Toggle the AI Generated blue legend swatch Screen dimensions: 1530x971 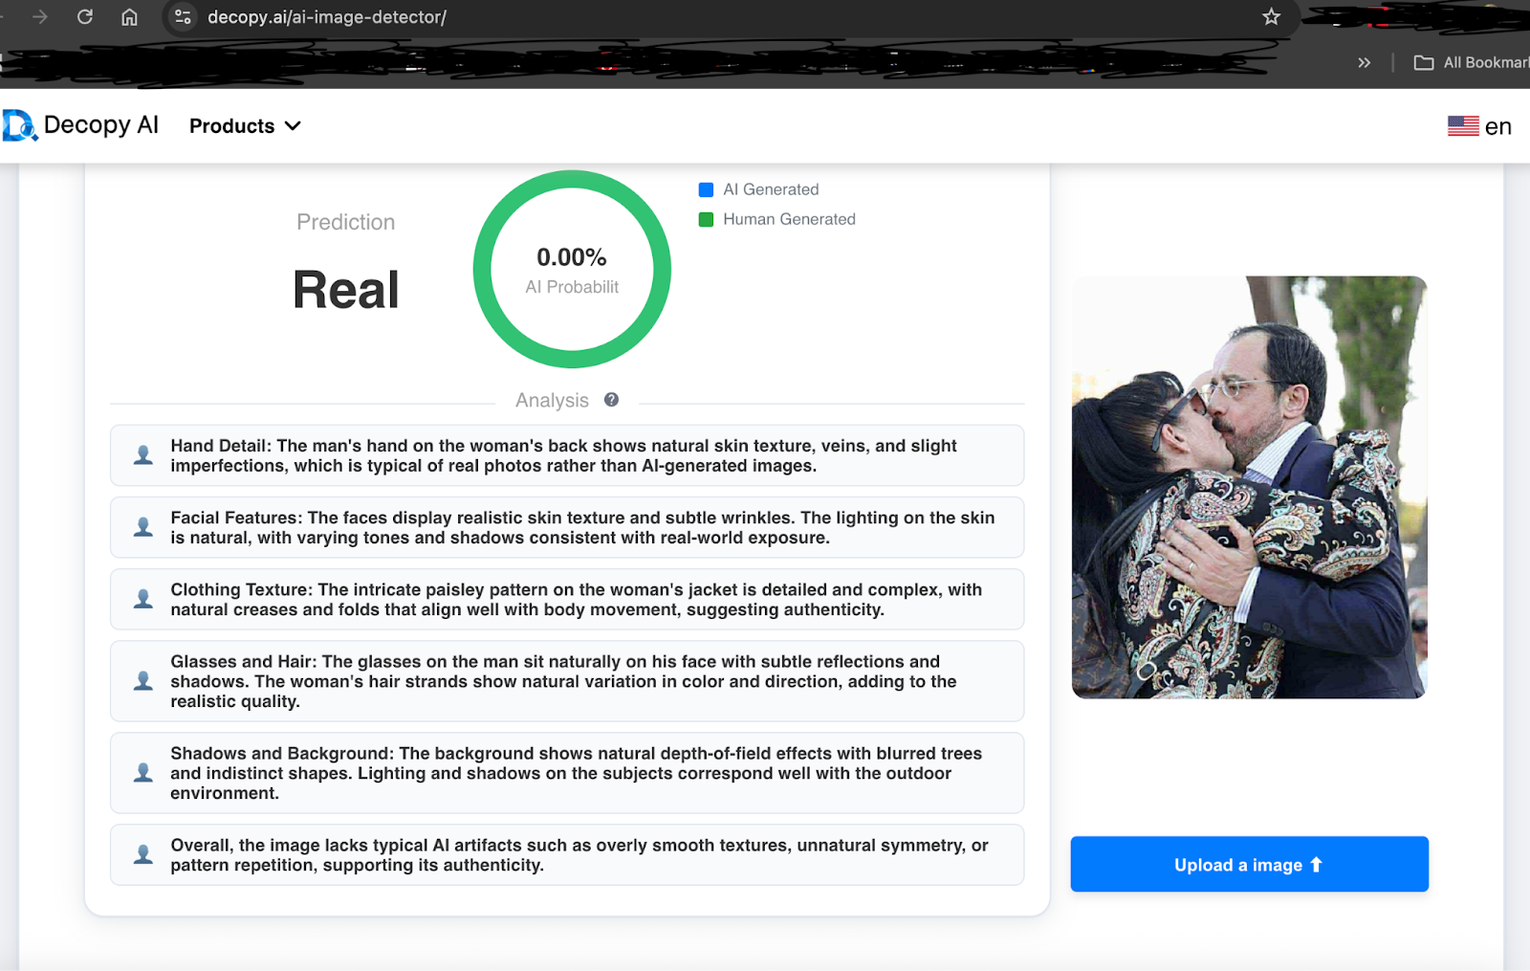pyautogui.click(x=707, y=189)
